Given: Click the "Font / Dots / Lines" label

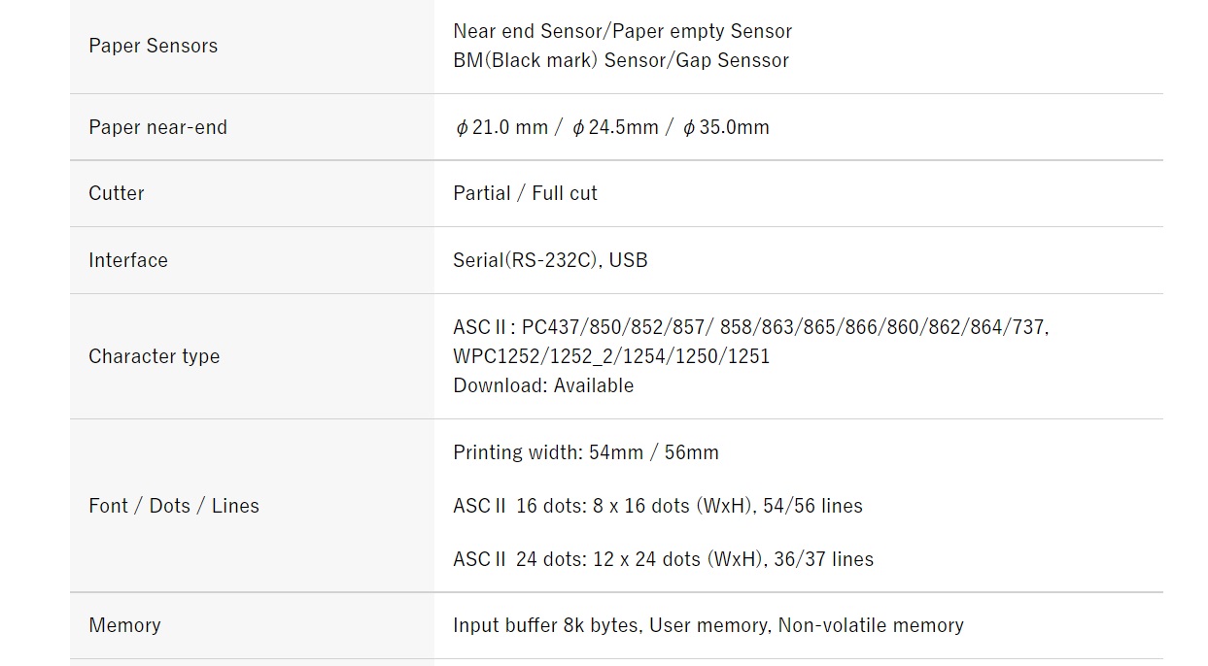Looking at the screenshot, I should coord(174,506).
